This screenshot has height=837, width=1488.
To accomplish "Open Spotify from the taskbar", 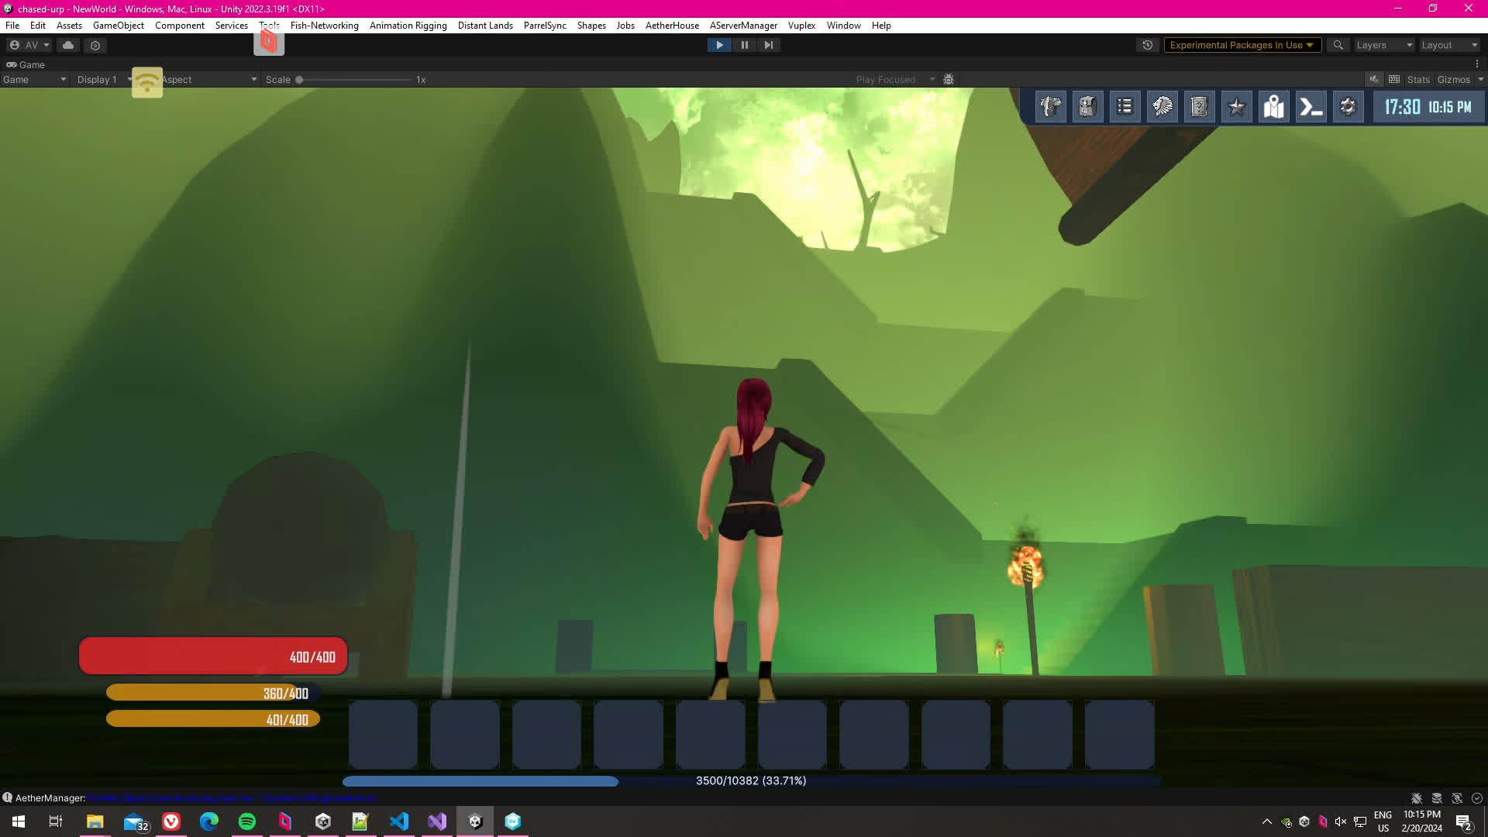I will click(x=247, y=821).
